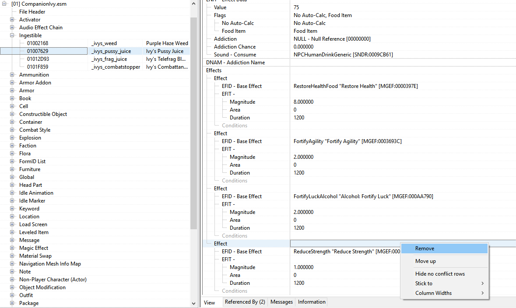Click the No Auto-Calc flag row label
The height and width of the screenshot is (308, 516).
(238, 23)
